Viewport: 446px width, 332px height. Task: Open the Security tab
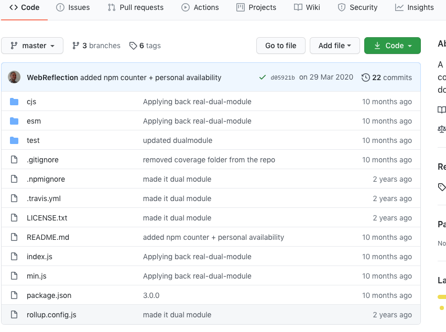[358, 7]
